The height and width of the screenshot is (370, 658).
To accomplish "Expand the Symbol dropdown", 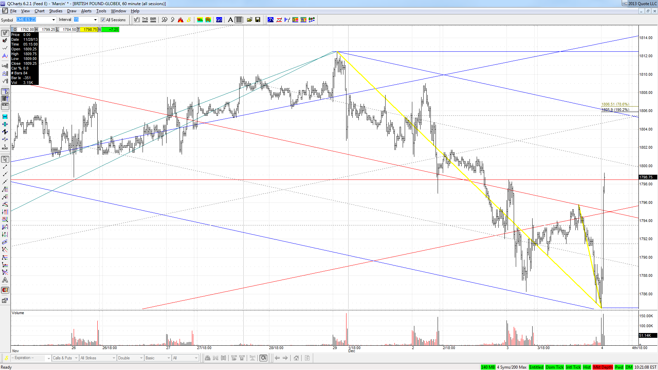I will (53, 20).
